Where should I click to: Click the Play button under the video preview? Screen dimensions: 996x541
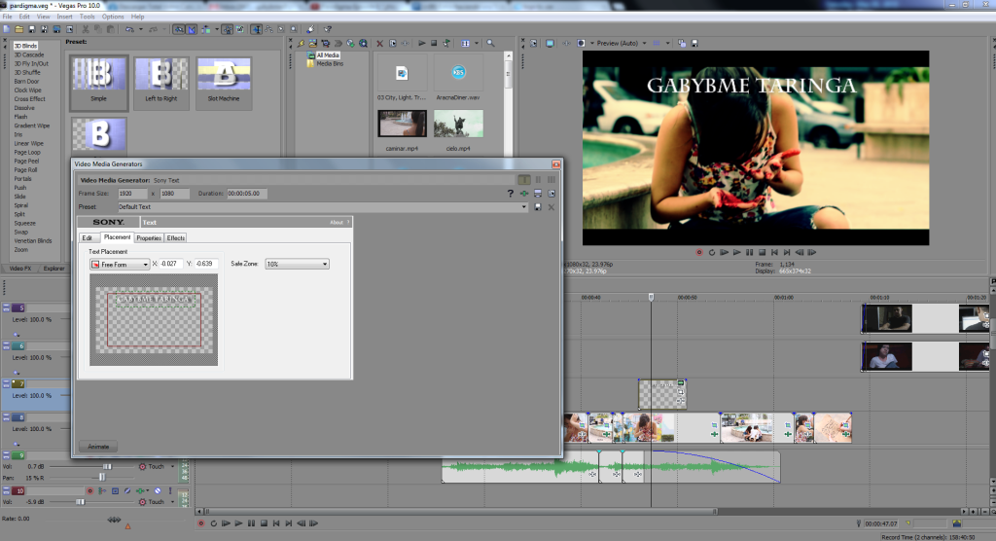[x=737, y=252]
